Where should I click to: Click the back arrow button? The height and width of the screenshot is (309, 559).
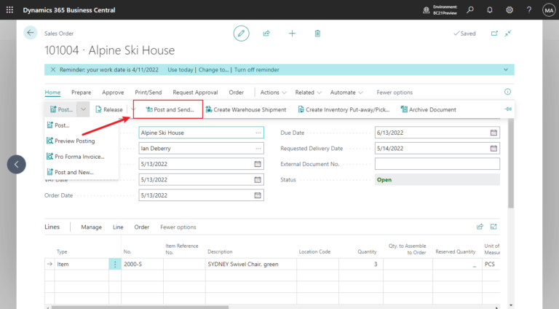point(31,33)
